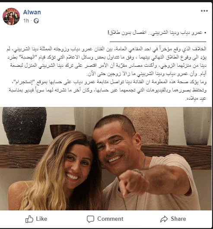Click the curved arrow Share icon
The image size is (213, 229).
164,219
